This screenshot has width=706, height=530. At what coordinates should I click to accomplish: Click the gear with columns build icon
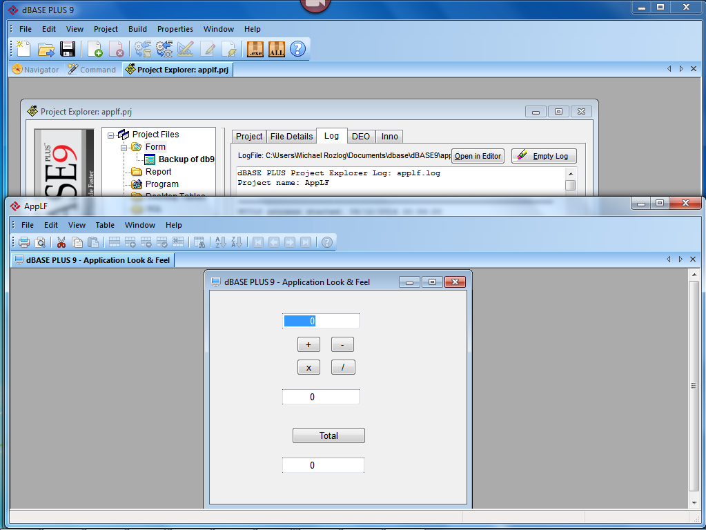tap(164, 49)
